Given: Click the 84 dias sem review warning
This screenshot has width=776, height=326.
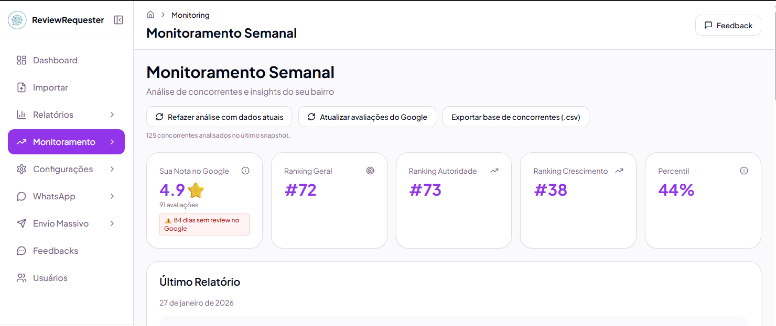Looking at the screenshot, I should [204, 224].
